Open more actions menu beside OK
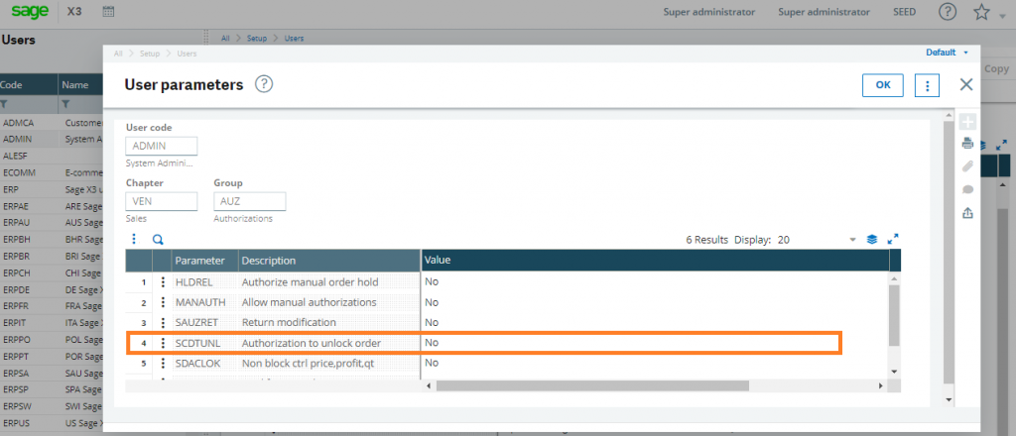Image resolution: width=1016 pixels, height=436 pixels. (x=927, y=85)
